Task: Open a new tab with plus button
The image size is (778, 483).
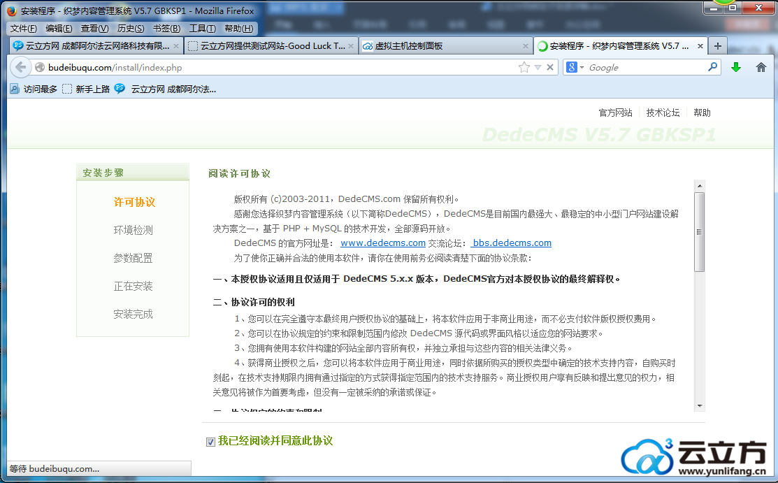Action: 717,46
